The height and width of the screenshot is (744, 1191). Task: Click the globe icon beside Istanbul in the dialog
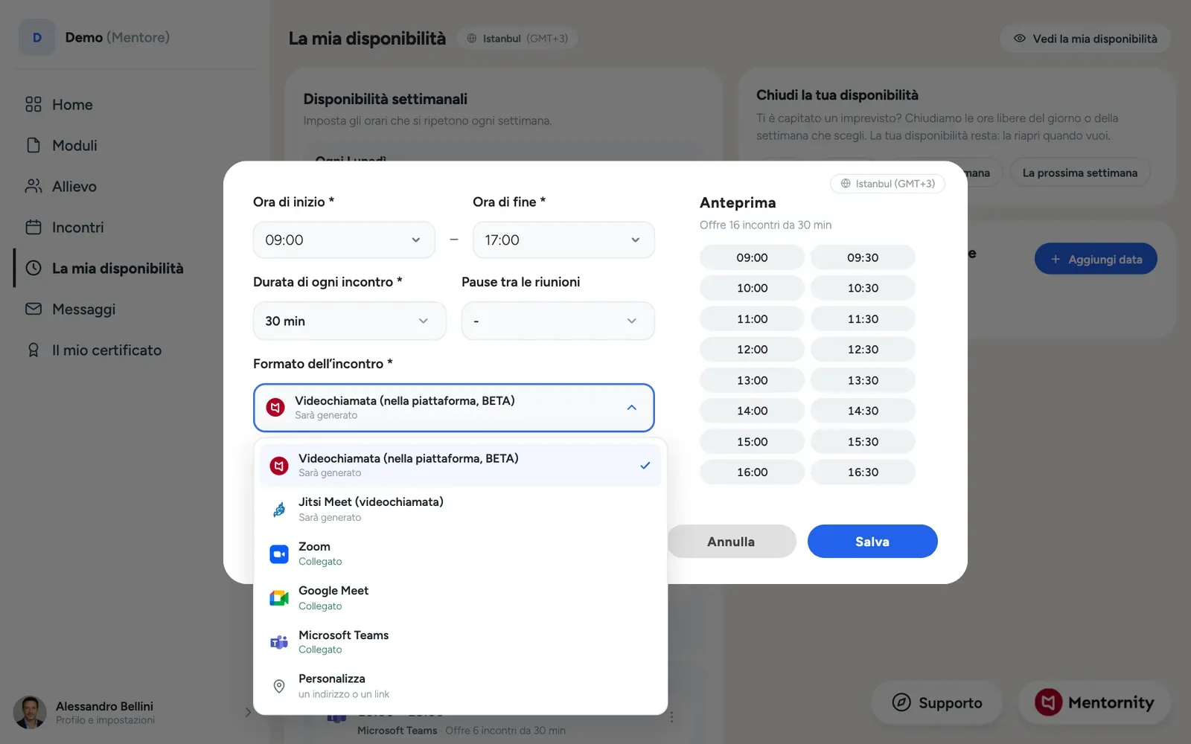pos(846,184)
